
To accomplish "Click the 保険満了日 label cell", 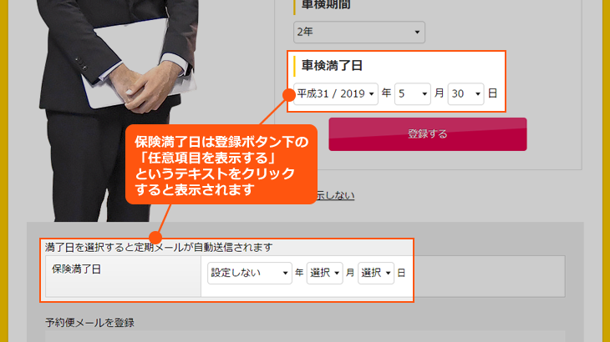I will (x=77, y=269).
